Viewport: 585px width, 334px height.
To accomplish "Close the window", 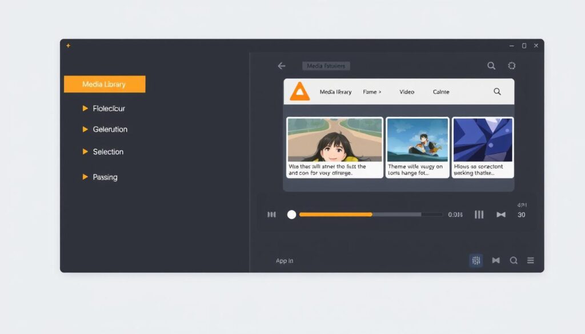I will [536, 46].
